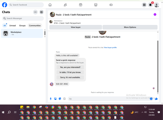This screenshot has width=163, height=120.
Task: Click header title Paula - 2 beds 1 bath Flat/apartment
Action: pos(74,15)
